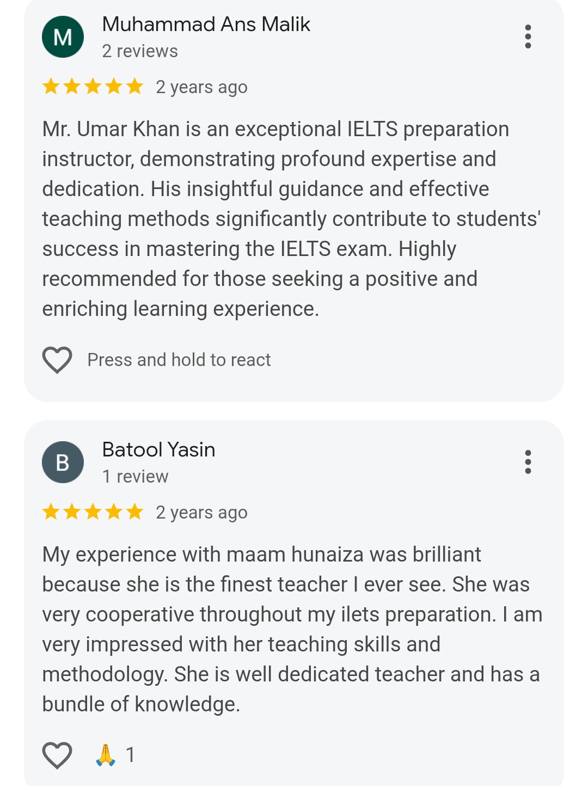This screenshot has width=588, height=786.
Task: Open three-dot menu on Batool Yasin's review
Action: pyautogui.click(x=528, y=462)
